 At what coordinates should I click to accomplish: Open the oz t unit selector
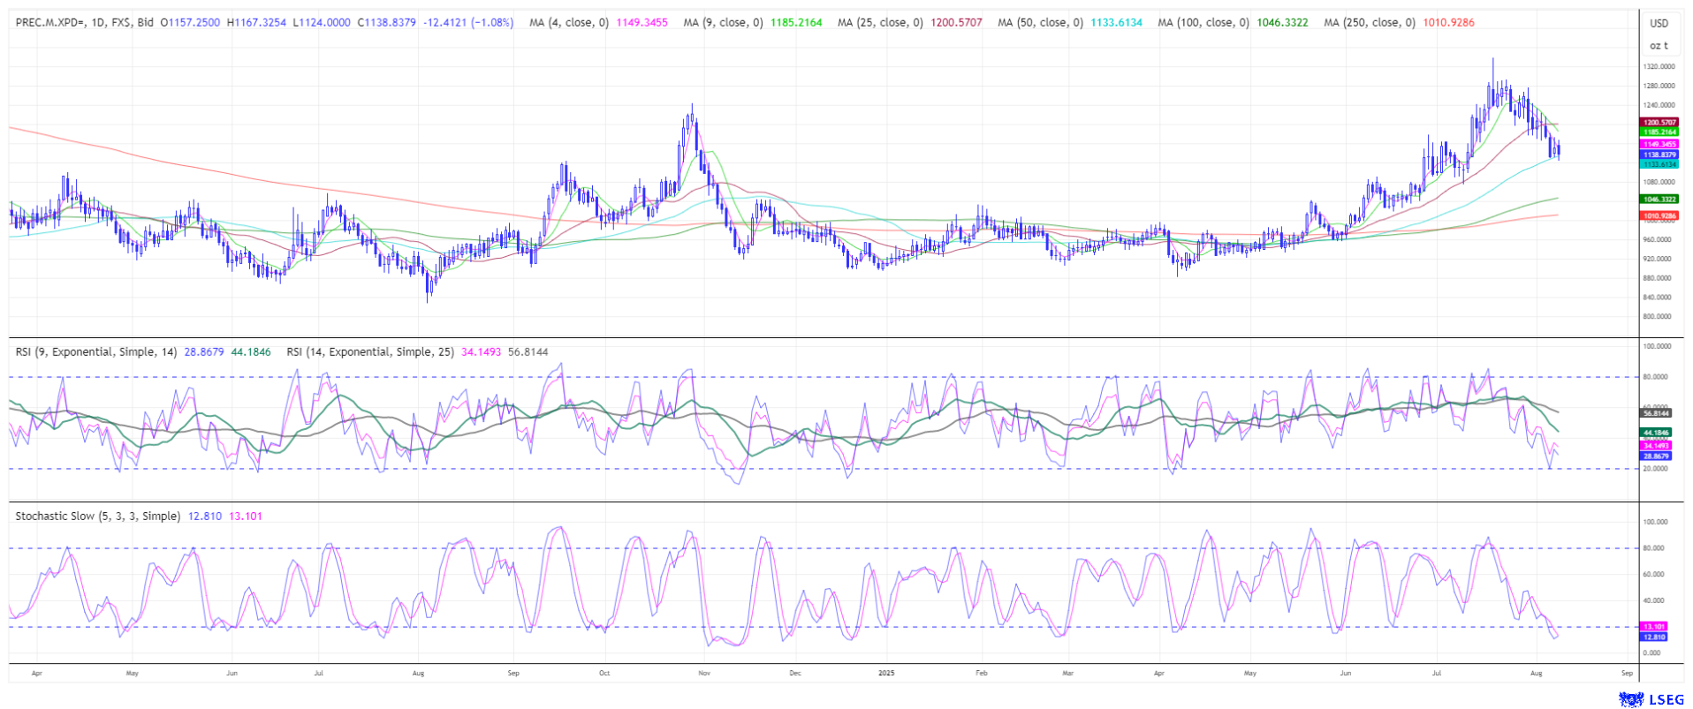coord(1659,45)
